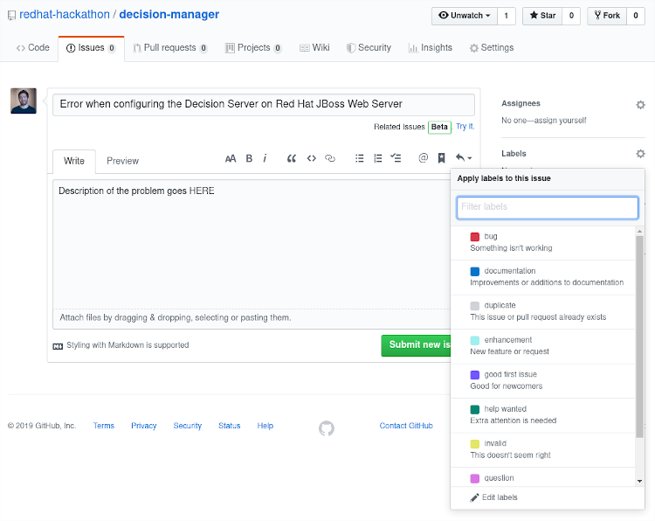
Task: Insert code formatting icon
Action: pyautogui.click(x=311, y=158)
